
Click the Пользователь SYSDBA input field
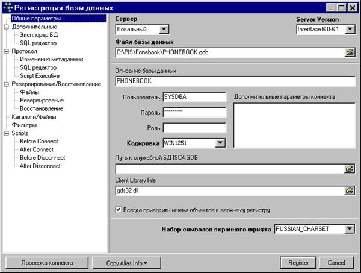(193, 96)
